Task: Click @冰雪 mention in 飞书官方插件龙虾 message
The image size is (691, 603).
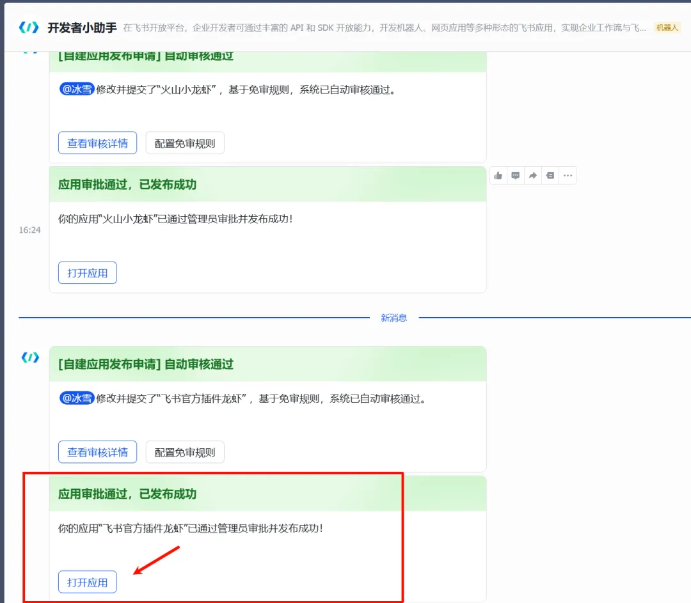Action: point(77,398)
